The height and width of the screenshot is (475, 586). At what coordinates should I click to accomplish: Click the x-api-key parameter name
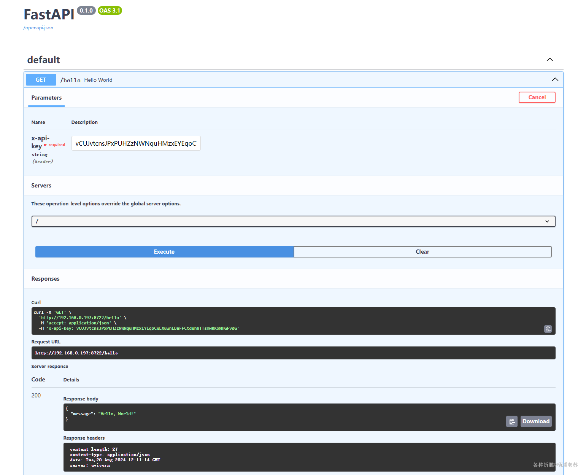point(40,142)
